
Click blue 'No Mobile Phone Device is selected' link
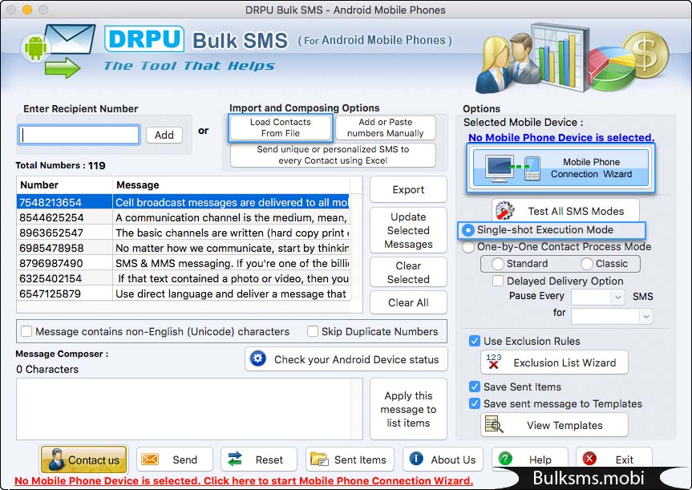[561, 137]
